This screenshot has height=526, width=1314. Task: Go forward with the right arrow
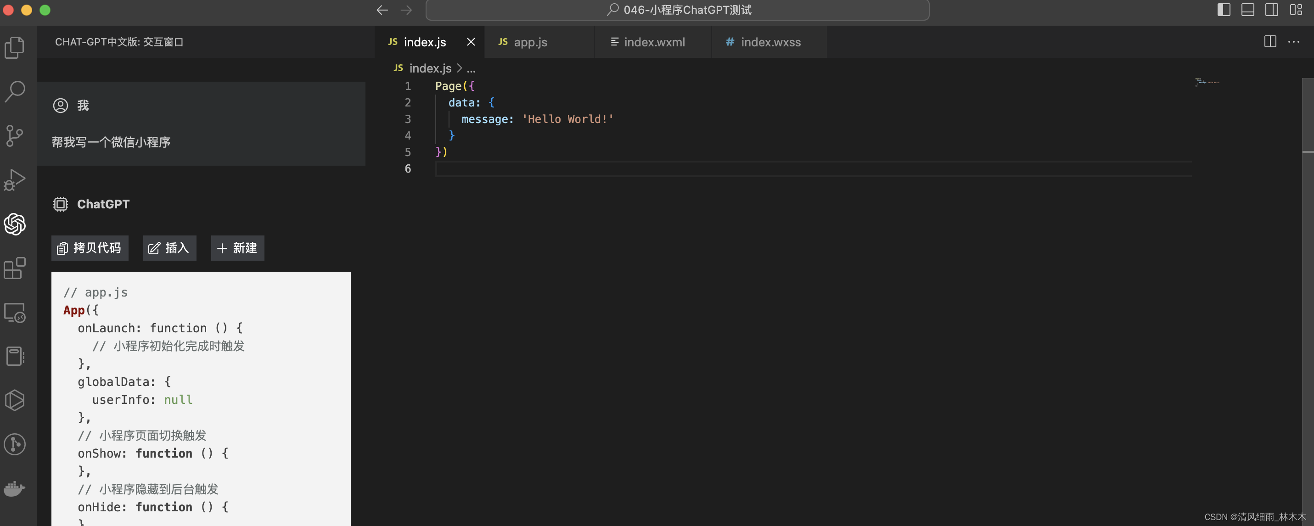406,10
